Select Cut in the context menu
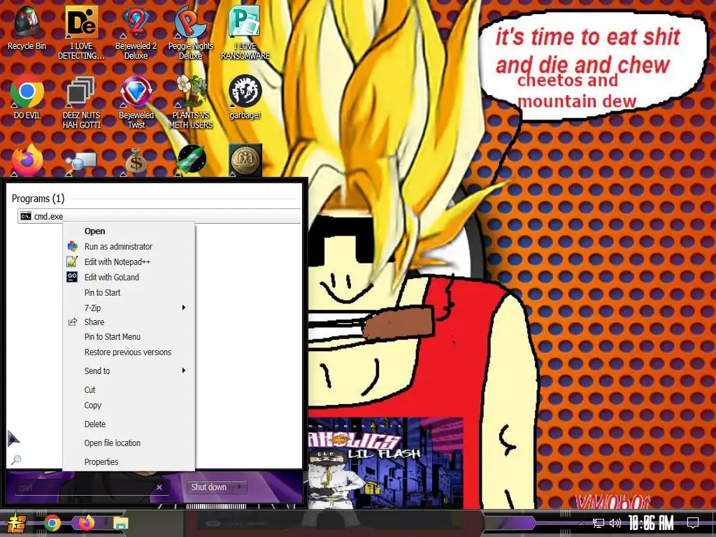Screen dimensions: 716x537 129,390
